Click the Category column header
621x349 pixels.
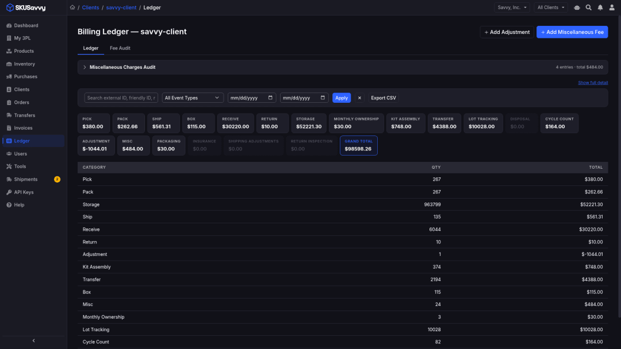click(94, 168)
